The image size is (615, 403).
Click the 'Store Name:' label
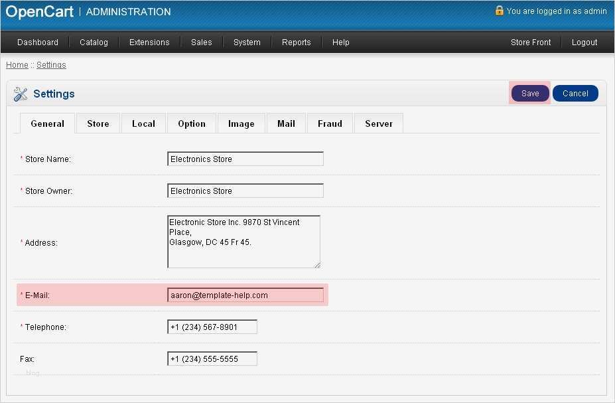(x=48, y=159)
